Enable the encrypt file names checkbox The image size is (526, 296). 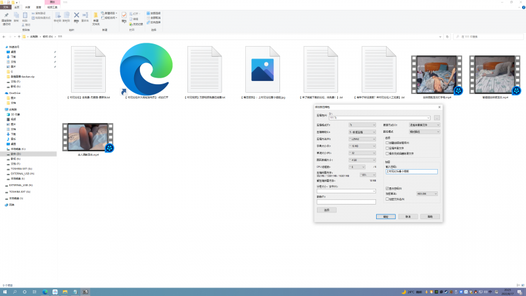coord(387,199)
